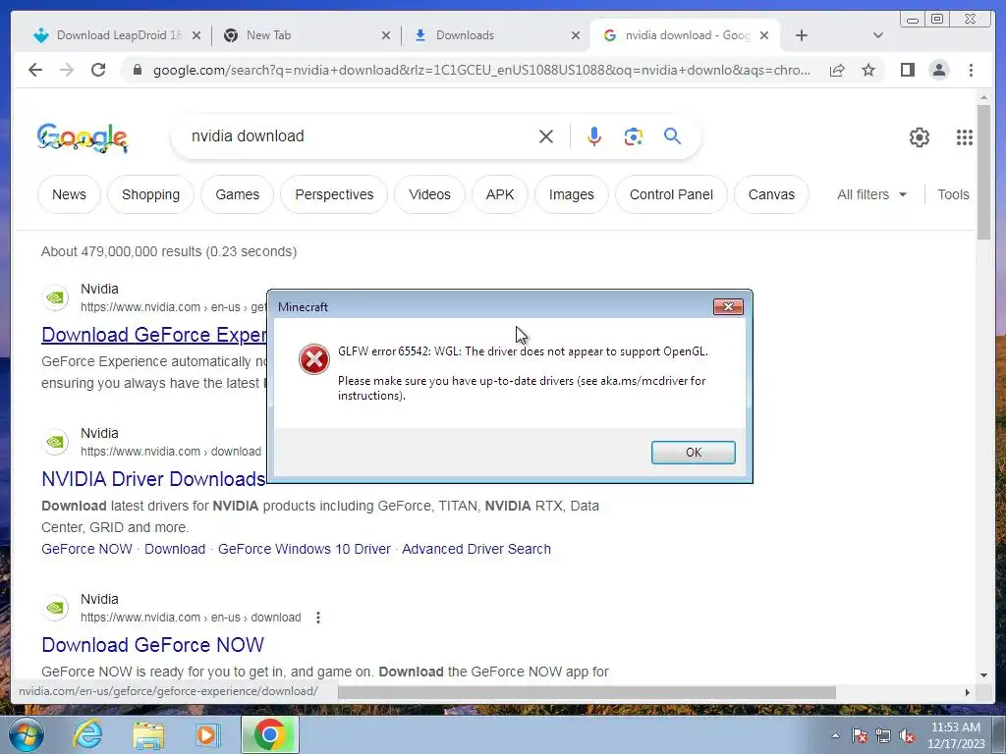The image size is (1006, 754).
Task: Open search Tools
Action: [953, 194]
